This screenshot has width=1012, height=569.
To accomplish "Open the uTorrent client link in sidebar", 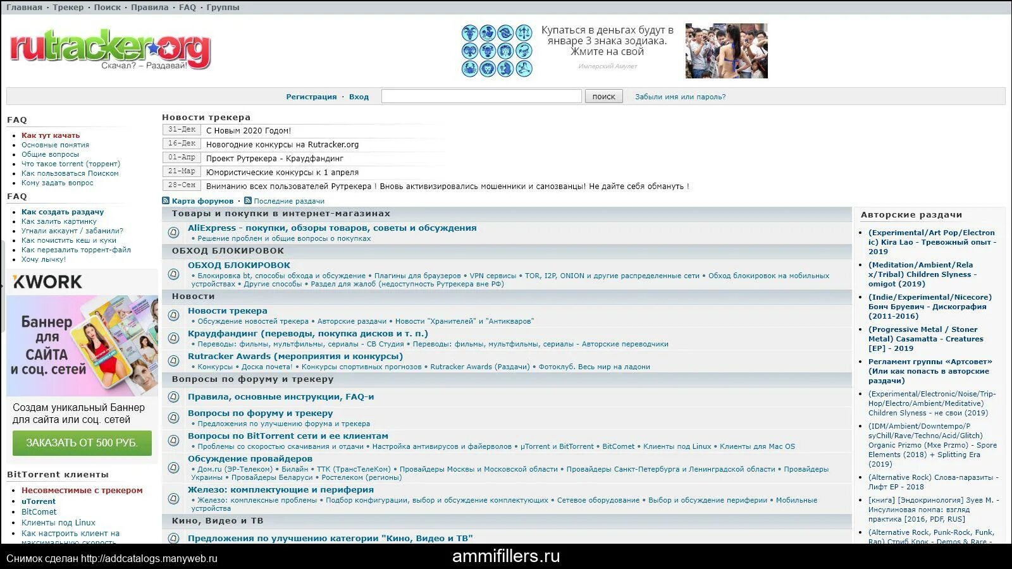I will pos(39,501).
